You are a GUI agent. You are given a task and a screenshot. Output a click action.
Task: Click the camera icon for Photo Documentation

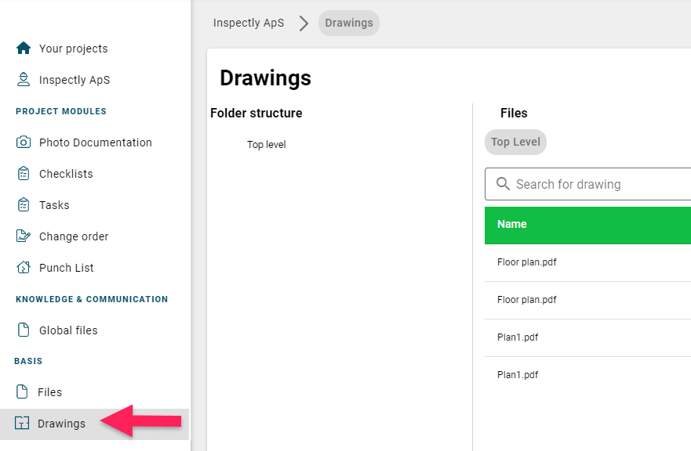24,143
